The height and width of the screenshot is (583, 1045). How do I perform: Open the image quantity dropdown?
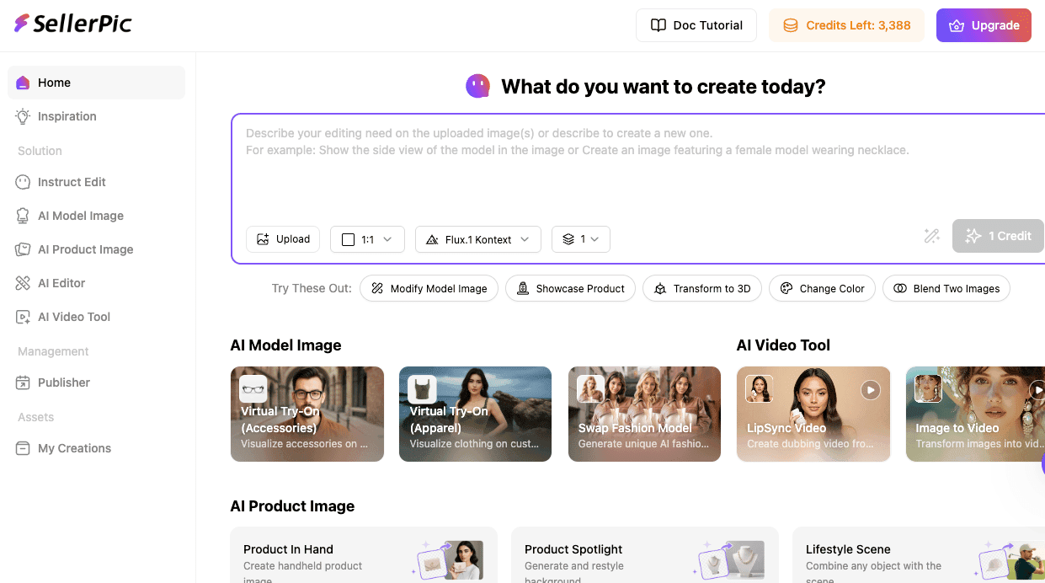coord(581,239)
